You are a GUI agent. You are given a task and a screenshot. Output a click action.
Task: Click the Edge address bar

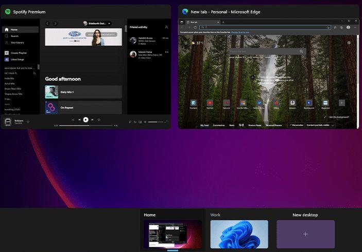pos(265,27)
